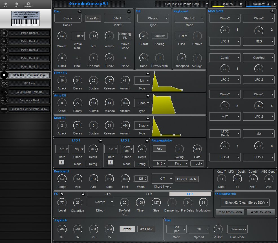Click the round icon beside Patch Bank 0
The height and width of the screenshot is (243, 278).
(x=4, y=33)
